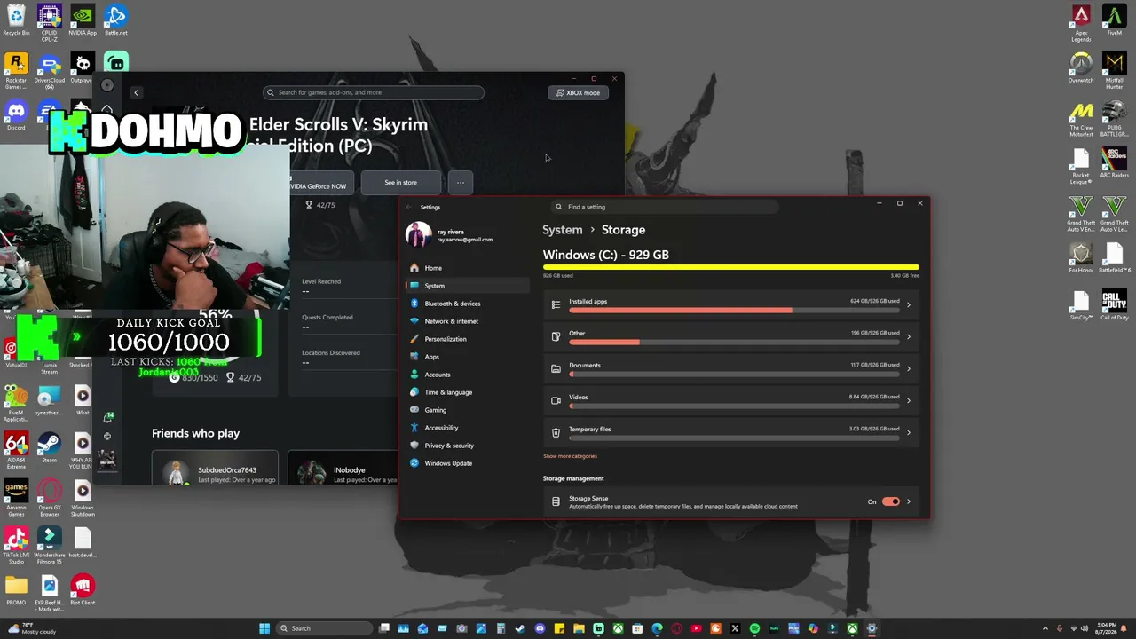
Task: Open Storage Sense options chevron
Action: [908, 501]
